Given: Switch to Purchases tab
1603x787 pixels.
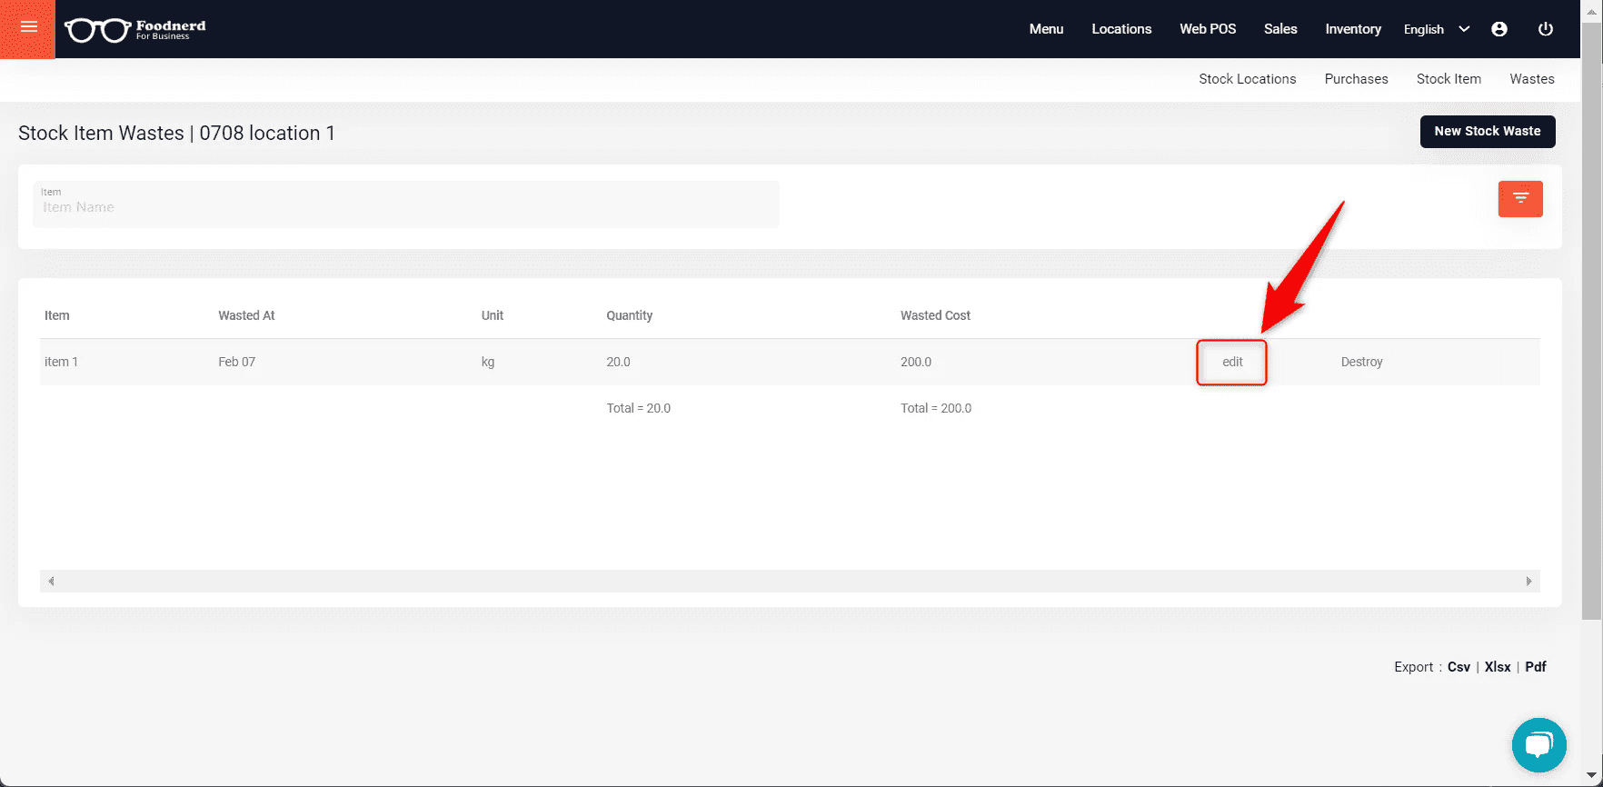Looking at the screenshot, I should click(x=1356, y=79).
